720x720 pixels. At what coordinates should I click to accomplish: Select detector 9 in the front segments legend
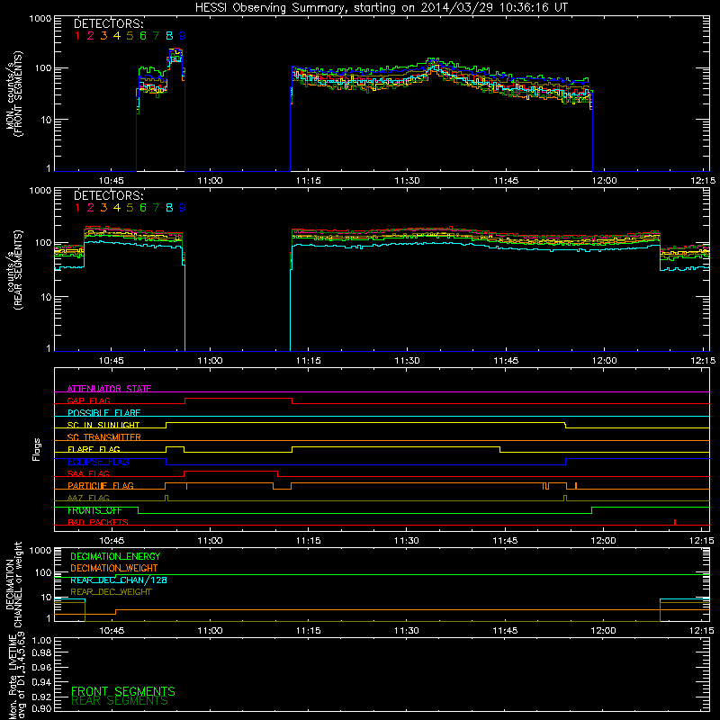tap(183, 36)
